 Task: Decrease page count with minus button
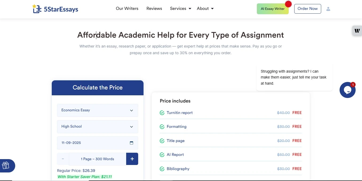[63, 159]
